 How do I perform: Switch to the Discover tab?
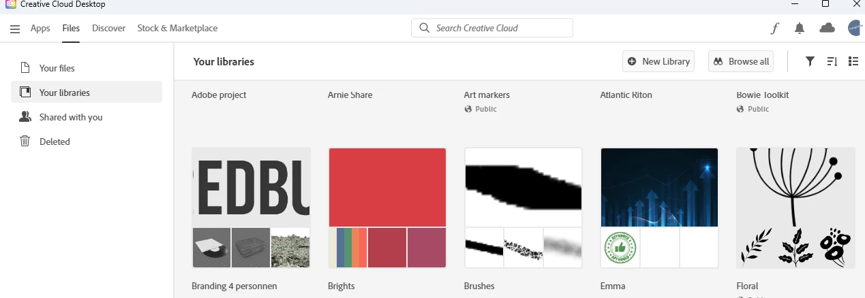(x=109, y=29)
